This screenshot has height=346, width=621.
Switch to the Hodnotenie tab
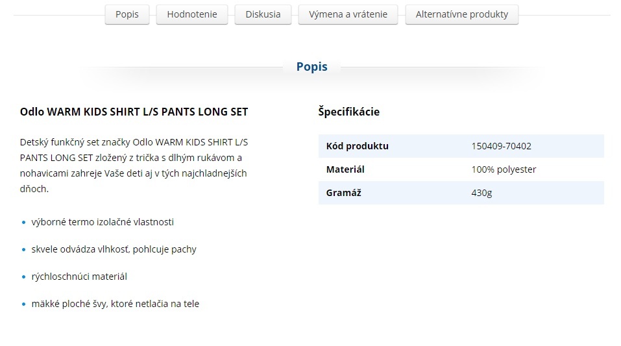tap(192, 14)
